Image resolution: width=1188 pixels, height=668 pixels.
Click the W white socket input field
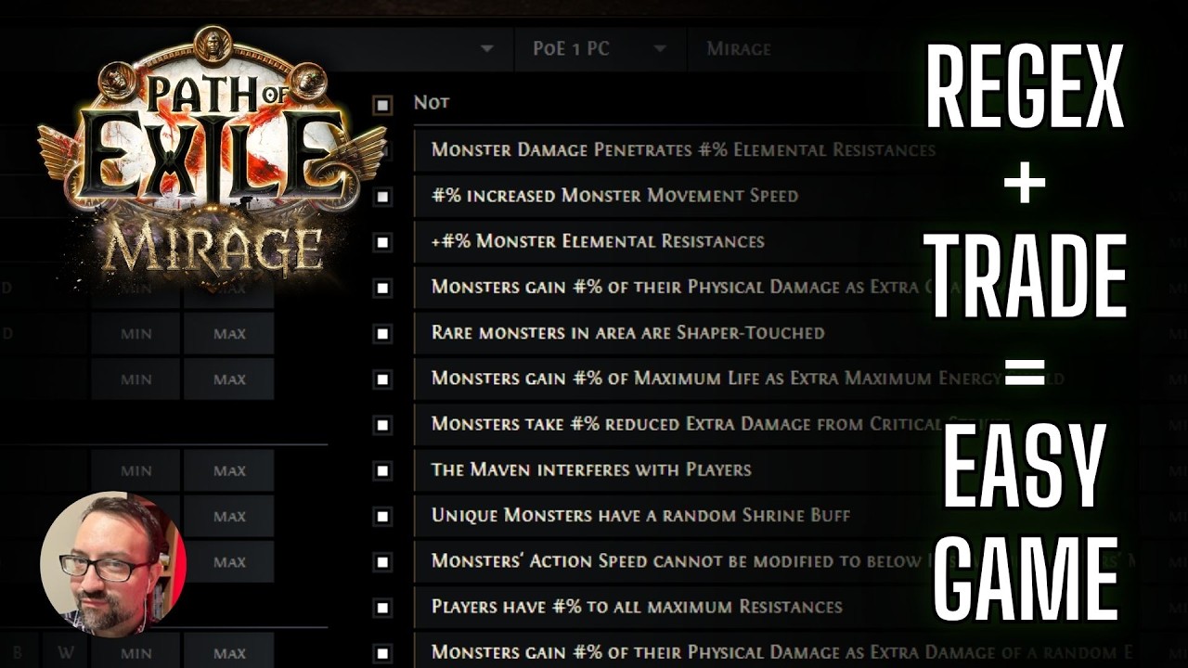(65, 652)
